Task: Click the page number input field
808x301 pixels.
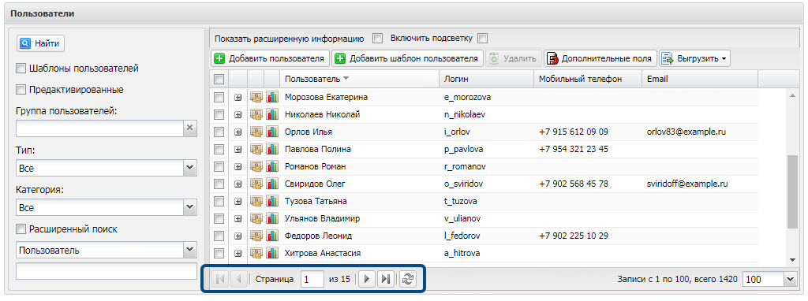Action: pyautogui.click(x=312, y=279)
